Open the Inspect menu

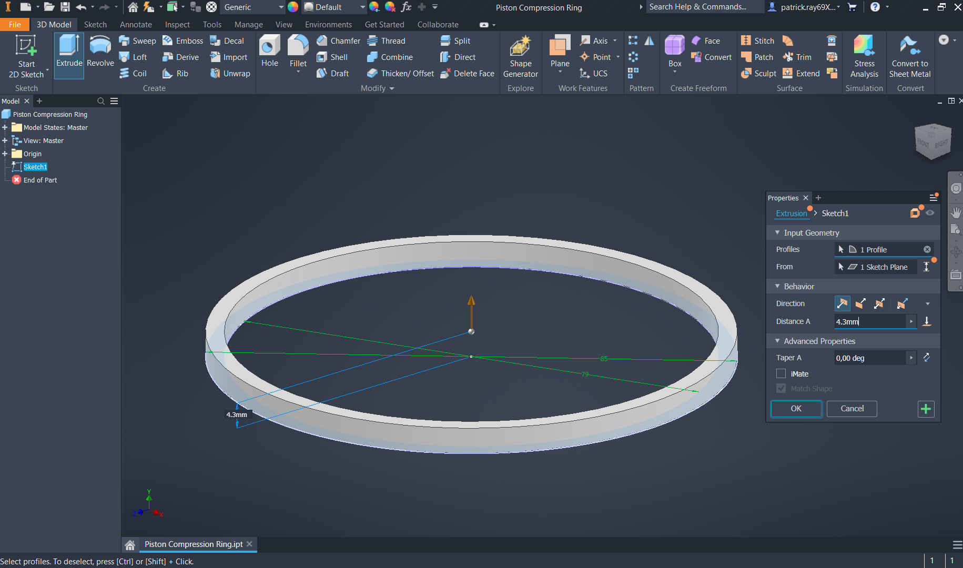click(x=177, y=24)
